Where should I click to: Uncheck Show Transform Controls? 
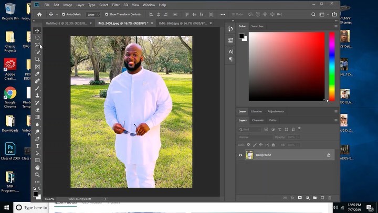[107, 14]
